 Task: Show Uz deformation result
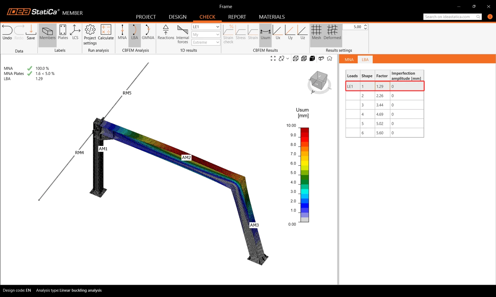click(303, 32)
